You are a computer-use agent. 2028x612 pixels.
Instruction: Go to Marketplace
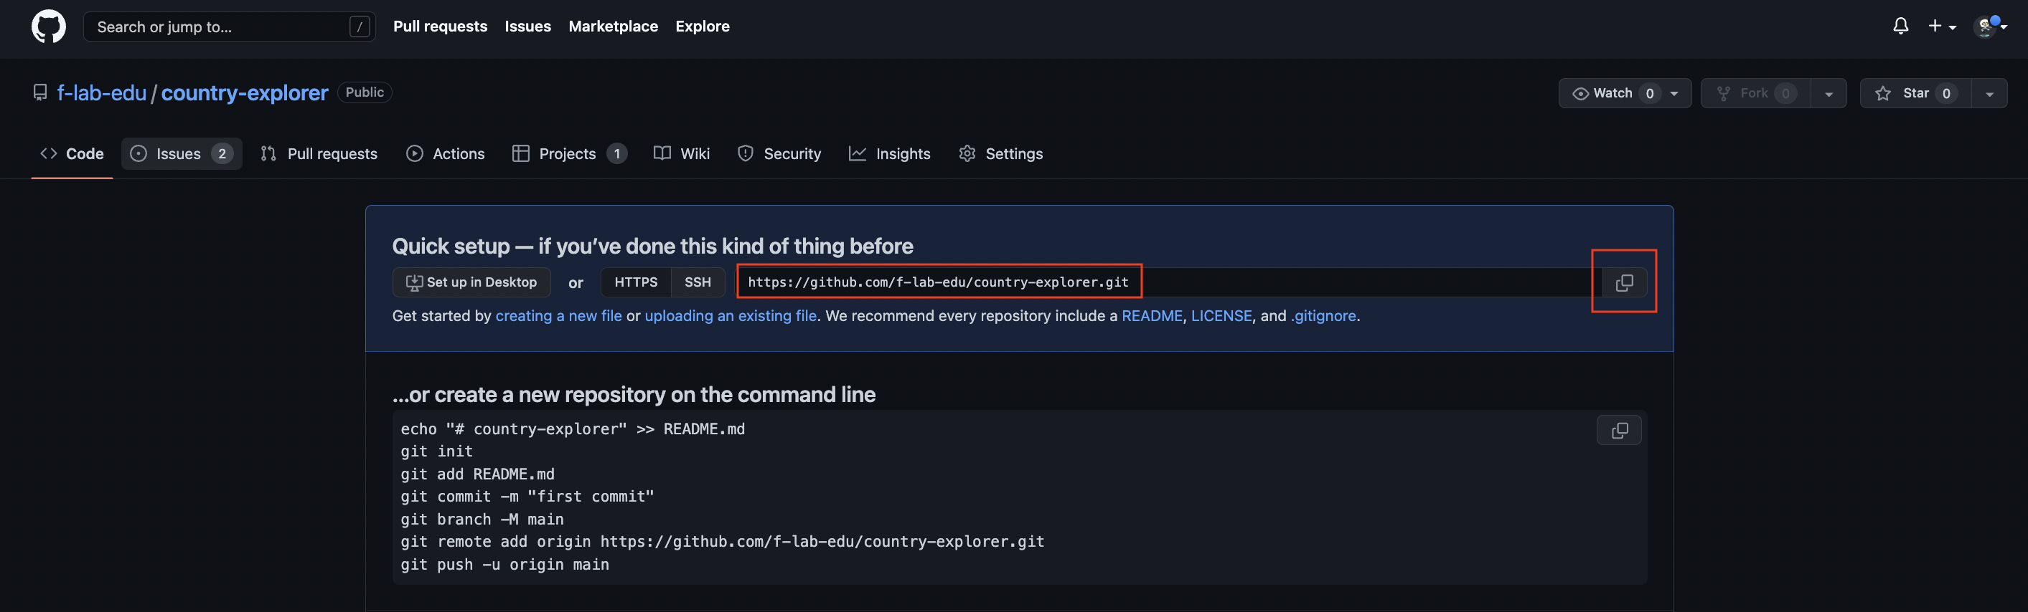(614, 26)
